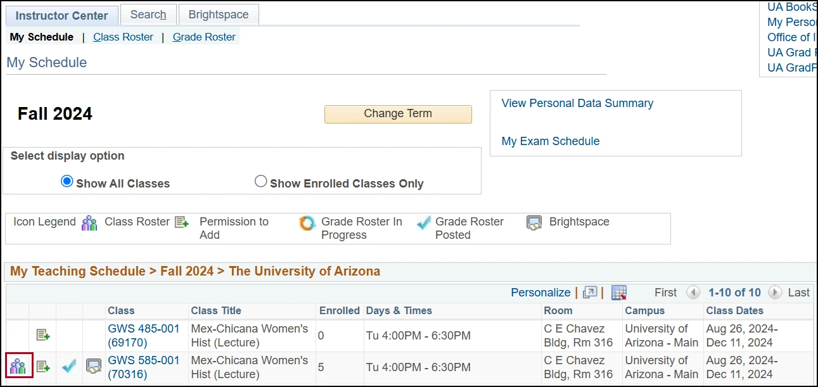Viewport: 818px width, 387px height.
Task: Open Class Roster icon for GWS 585-001
Action: tap(18, 366)
